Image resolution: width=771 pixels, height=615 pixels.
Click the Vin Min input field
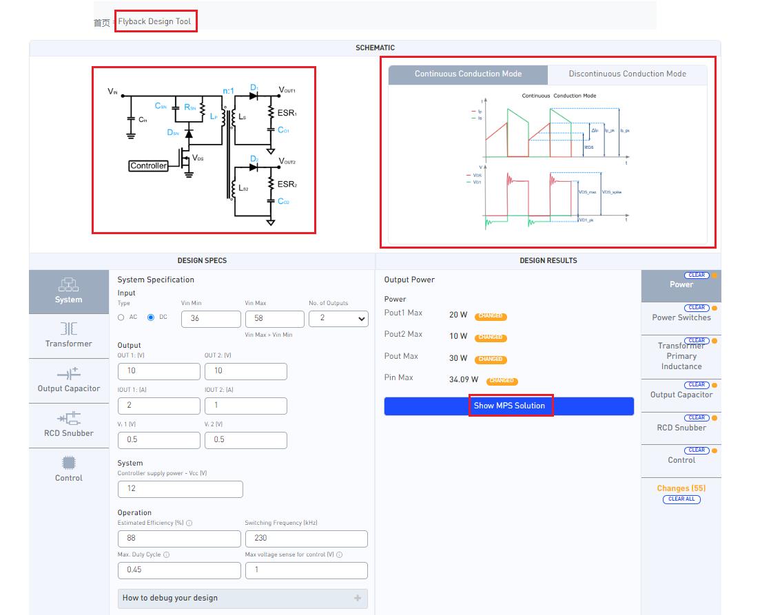point(211,319)
